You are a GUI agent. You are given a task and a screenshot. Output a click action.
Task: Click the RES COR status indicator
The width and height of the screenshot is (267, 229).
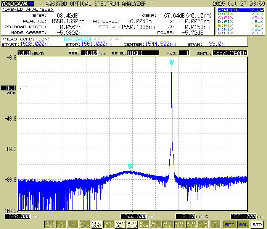click(49, 224)
